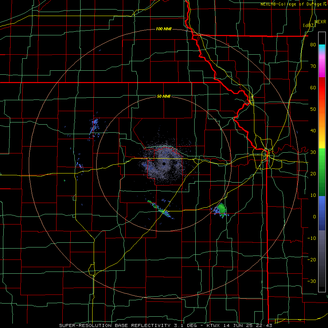
Task: Click the [dBZ] units label
Action: tap(309, 26)
